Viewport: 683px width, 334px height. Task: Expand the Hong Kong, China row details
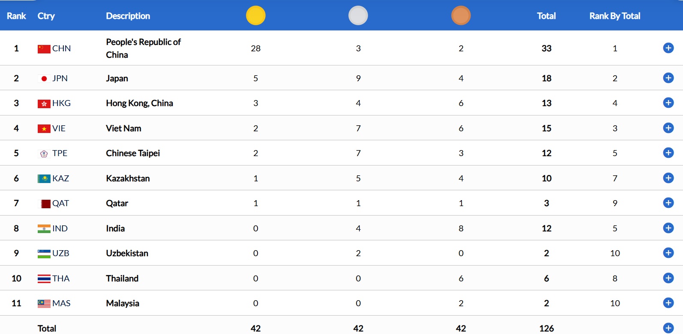point(668,103)
